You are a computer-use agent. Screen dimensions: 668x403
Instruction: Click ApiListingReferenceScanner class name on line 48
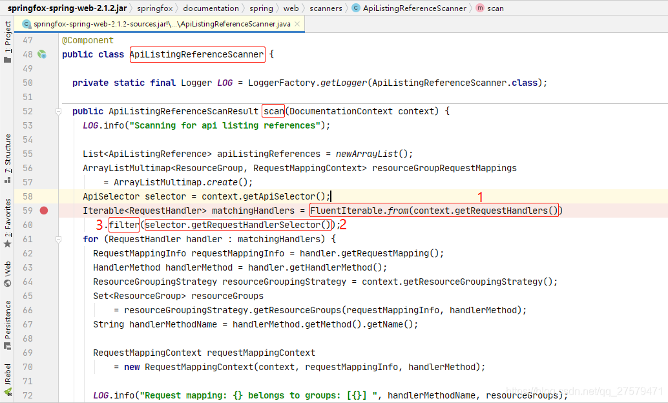tap(197, 54)
